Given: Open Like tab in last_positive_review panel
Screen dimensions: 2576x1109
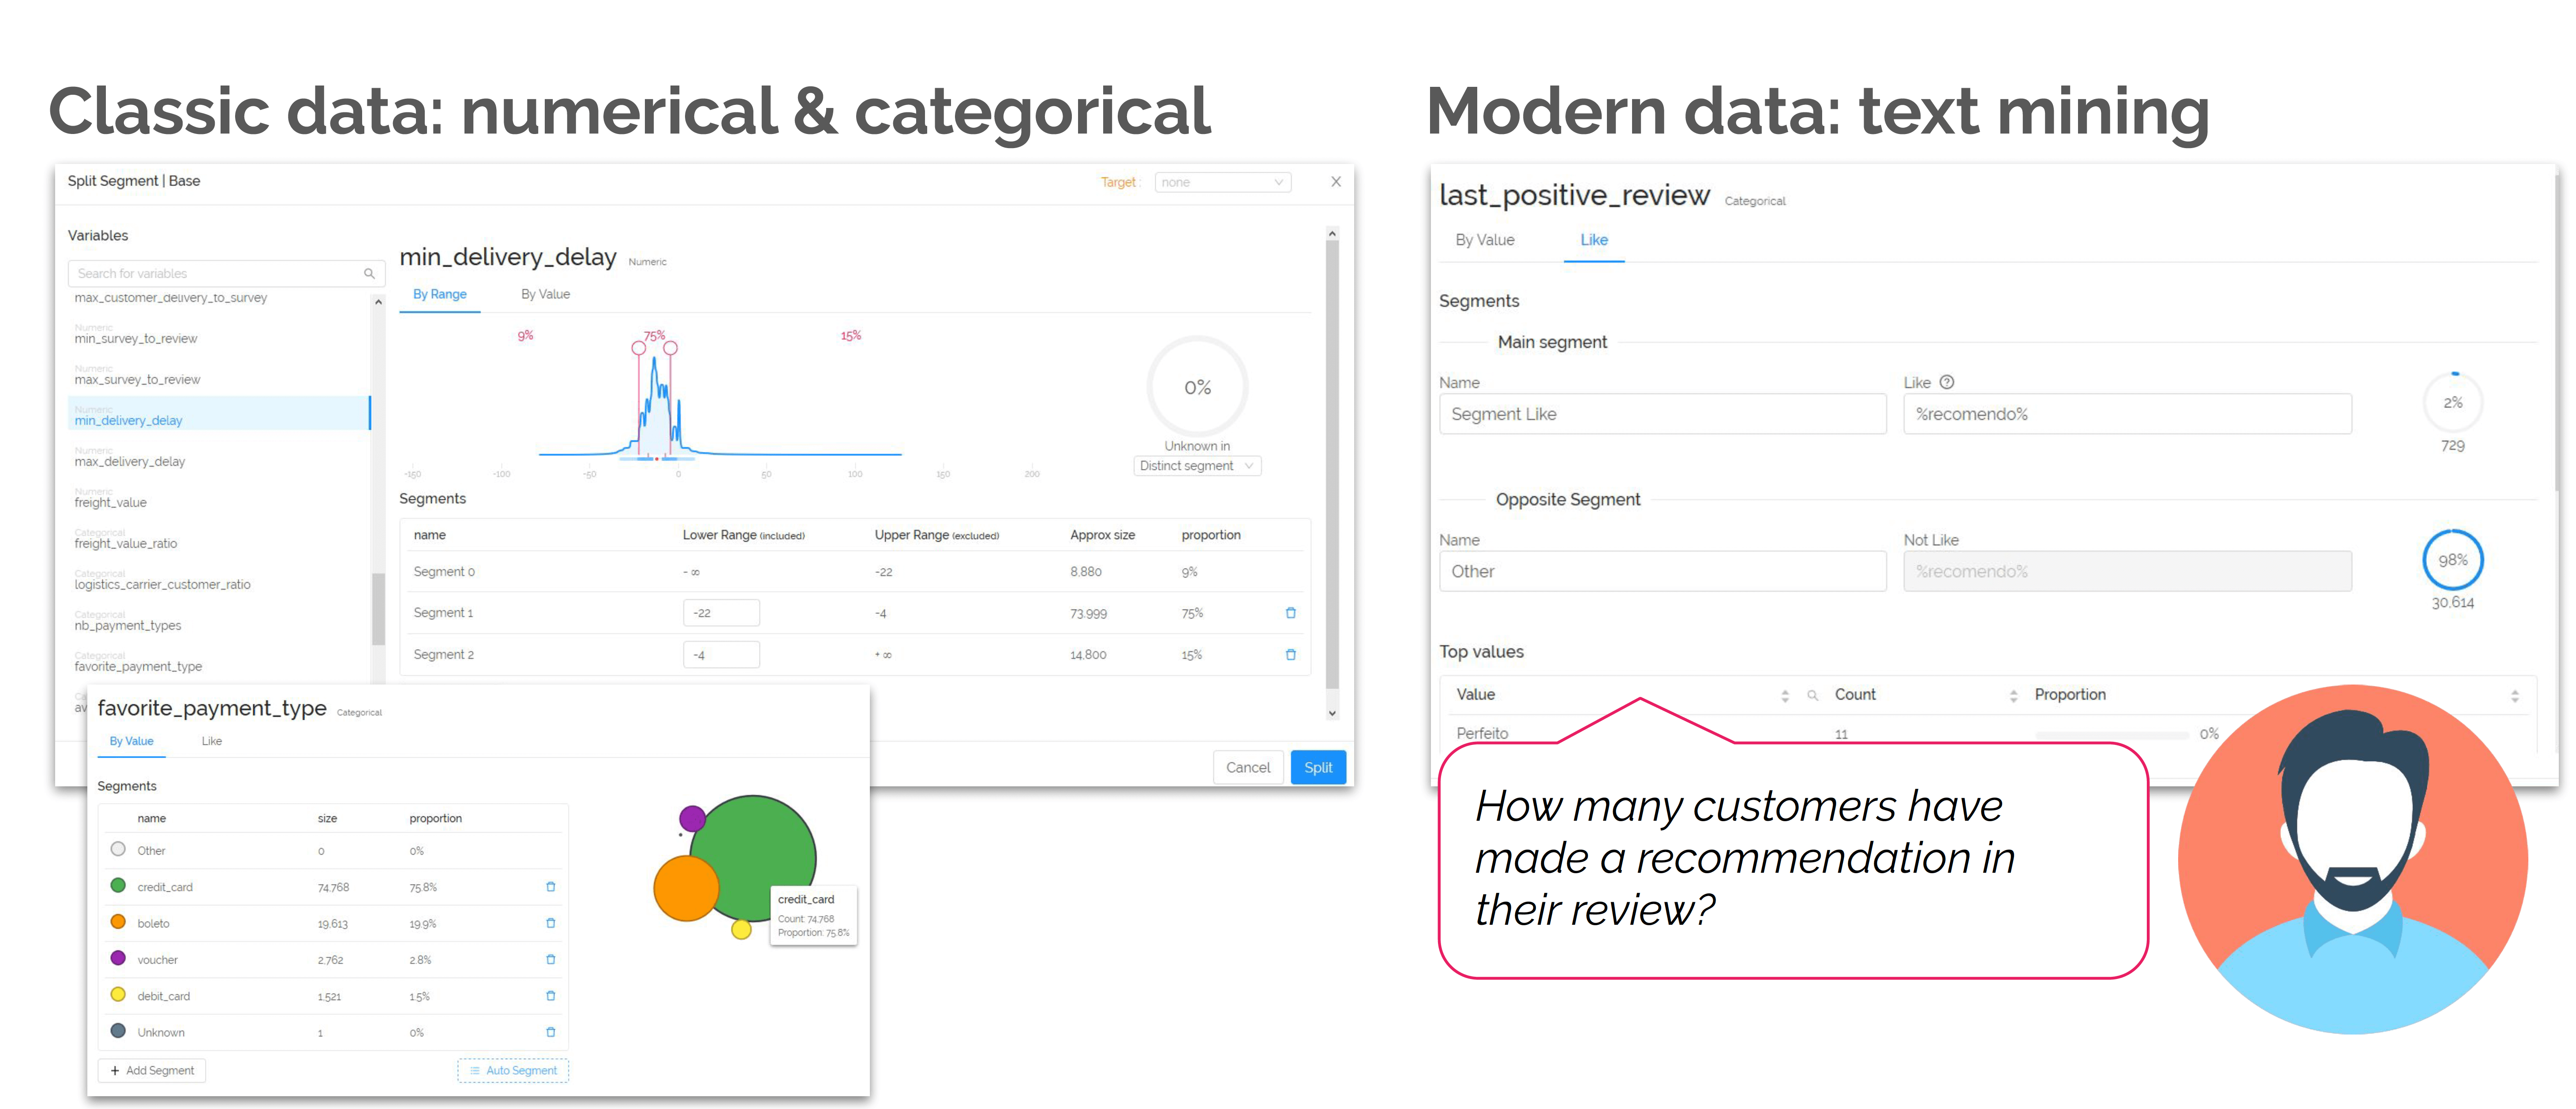Looking at the screenshot, I should pyautogui.click(x=1594, y=240).
